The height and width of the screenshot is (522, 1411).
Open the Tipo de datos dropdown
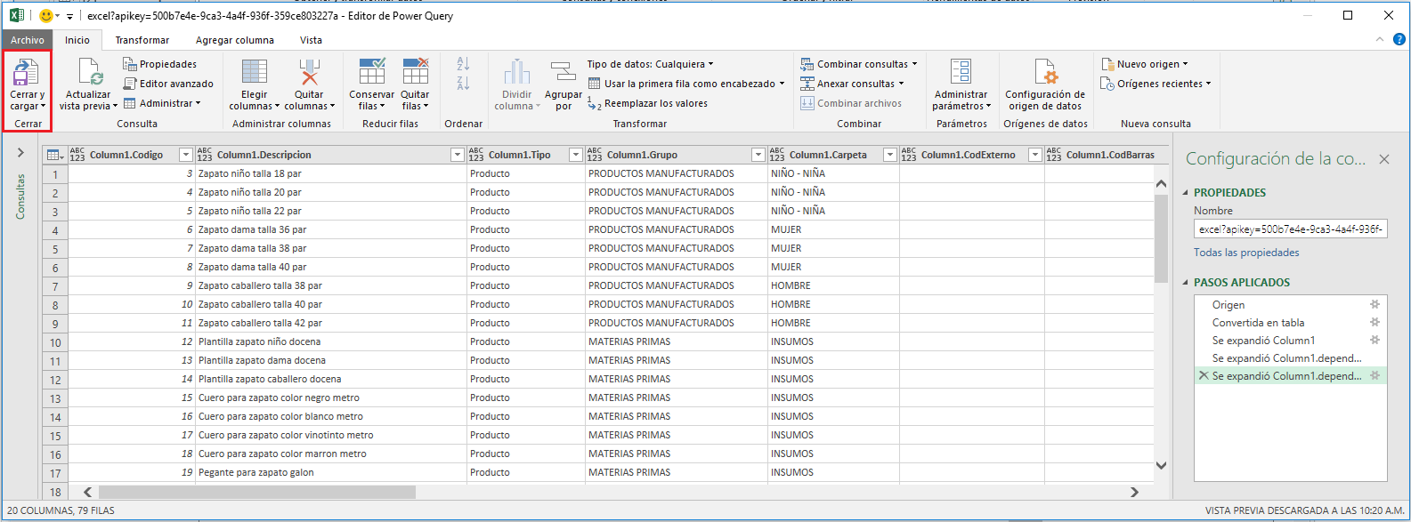(650, 64)
